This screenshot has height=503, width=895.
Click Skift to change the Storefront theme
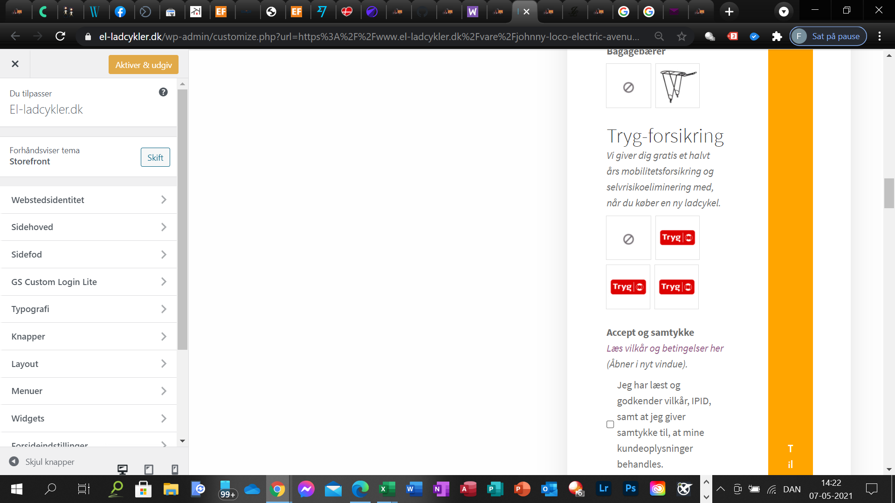point(155,157)
